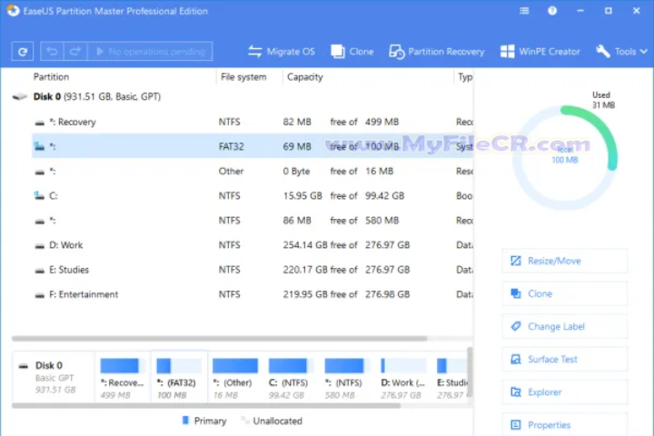654x436 pixels.
Task: Run Surface Test on the partition
Action: click(564, 359)
